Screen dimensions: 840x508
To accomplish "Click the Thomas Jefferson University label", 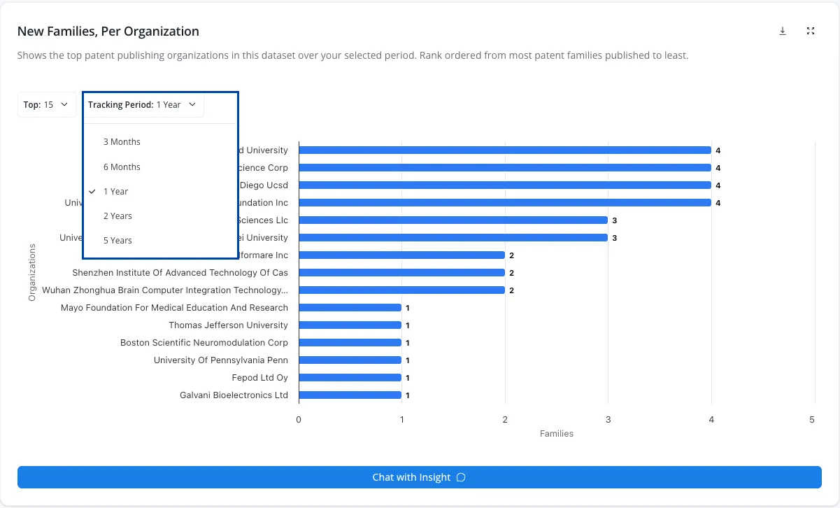I will (x=228, y=325).
